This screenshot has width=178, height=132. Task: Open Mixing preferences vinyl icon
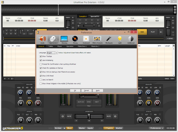click(x=75, y=40)
